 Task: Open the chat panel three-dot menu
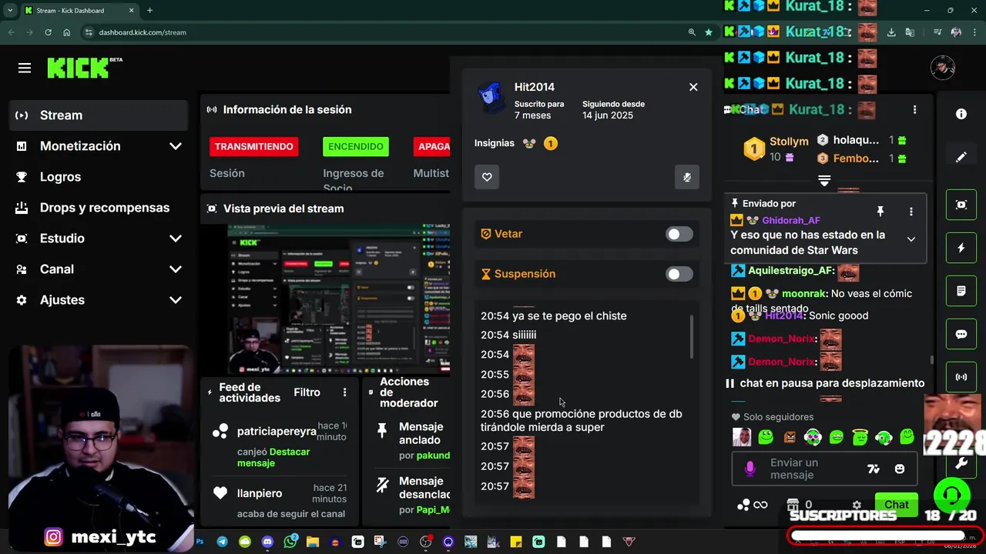point(914,110)
